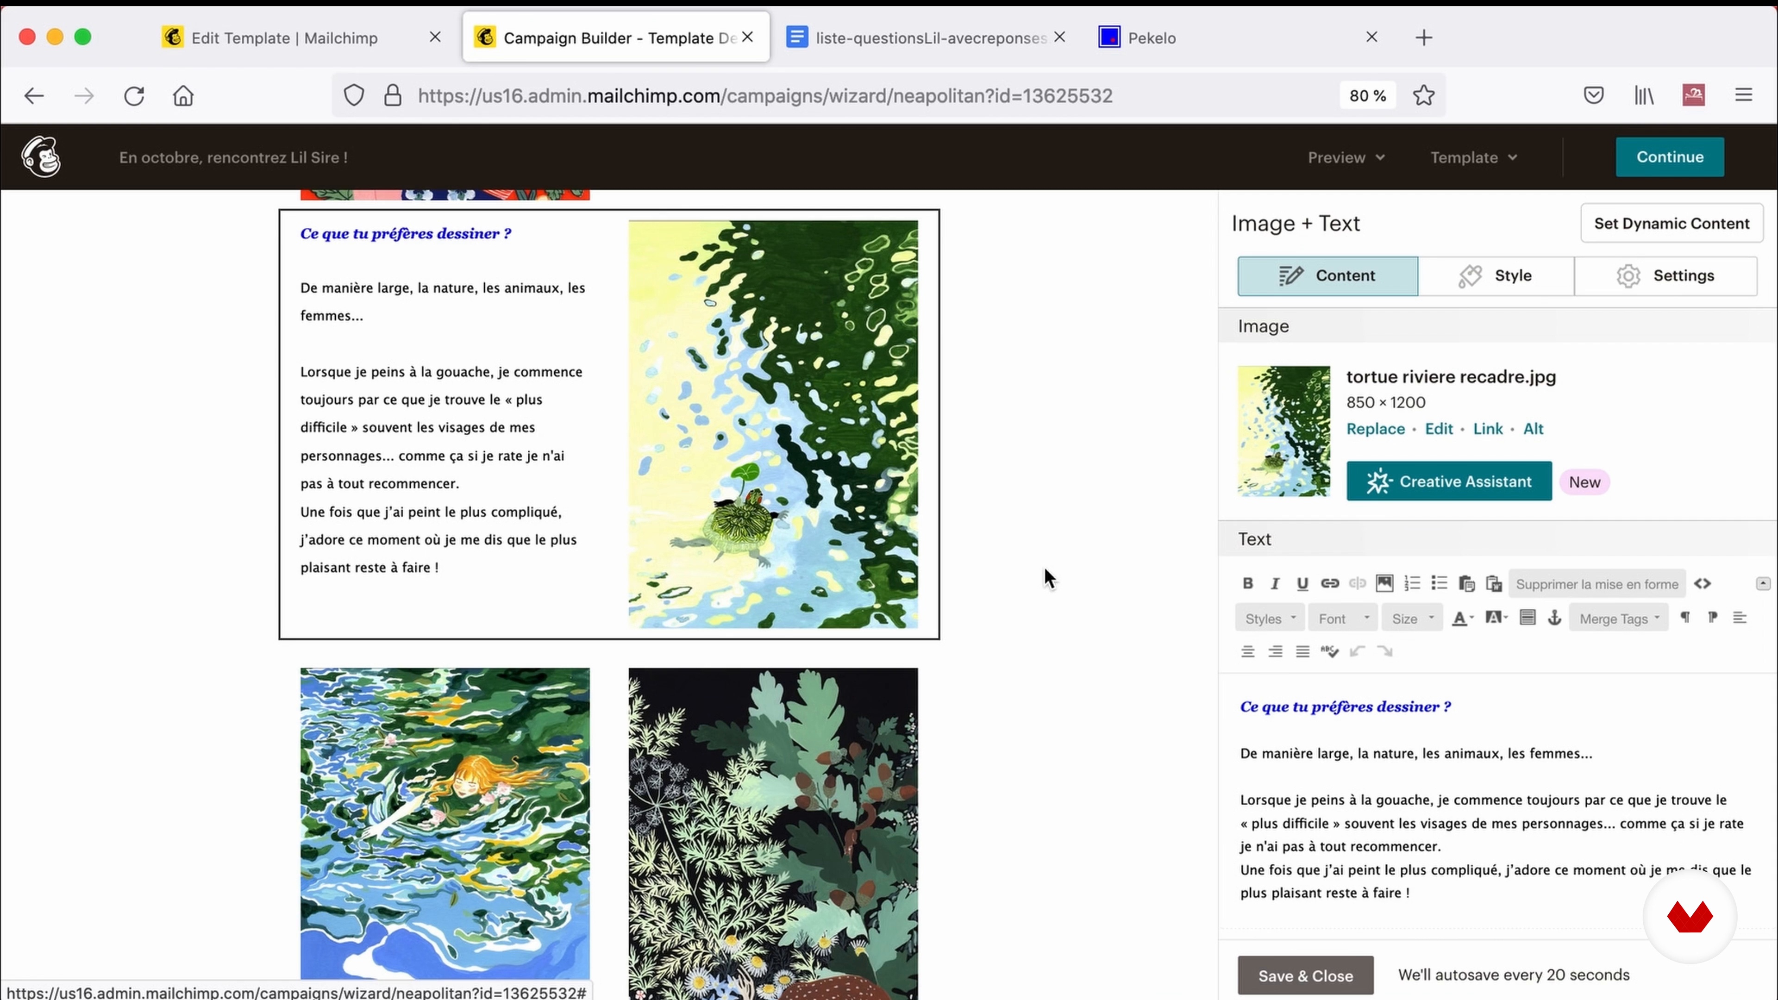Click the tortue riviere image thumbnail
1778x1000 pixels.
[1283, 431]
